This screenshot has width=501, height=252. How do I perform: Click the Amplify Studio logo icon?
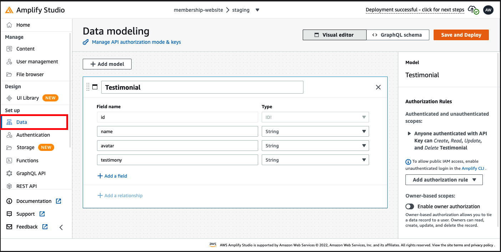click(9, 10)
